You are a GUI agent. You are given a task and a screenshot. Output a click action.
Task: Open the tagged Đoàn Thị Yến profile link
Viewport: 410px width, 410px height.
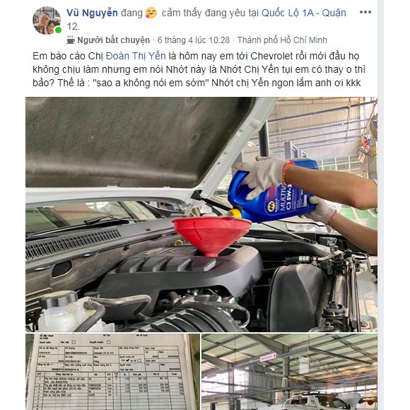tap(136, 56)
